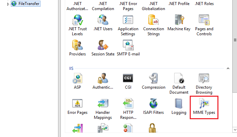Open Logging feature
The image size is (237, 137).
(179, 106)
